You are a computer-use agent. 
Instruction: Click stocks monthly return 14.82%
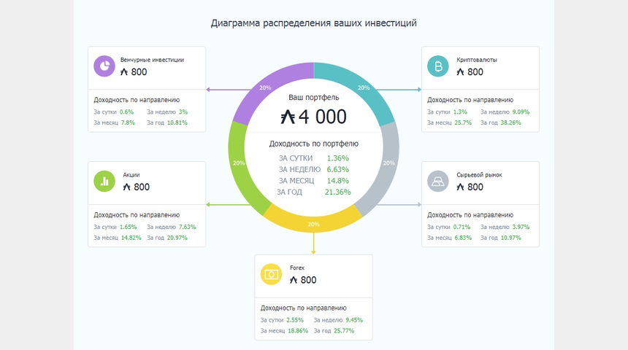point(131,238)
